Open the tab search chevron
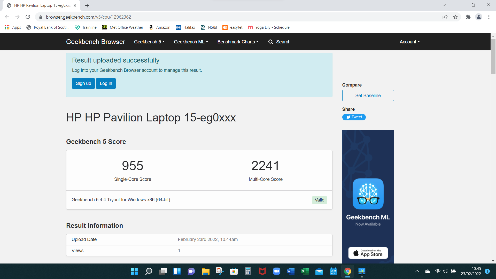 pyautogui.click(x=444, y=5)
